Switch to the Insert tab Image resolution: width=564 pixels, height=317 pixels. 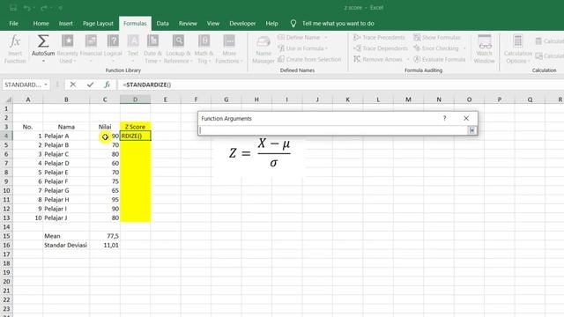(66, 24)
